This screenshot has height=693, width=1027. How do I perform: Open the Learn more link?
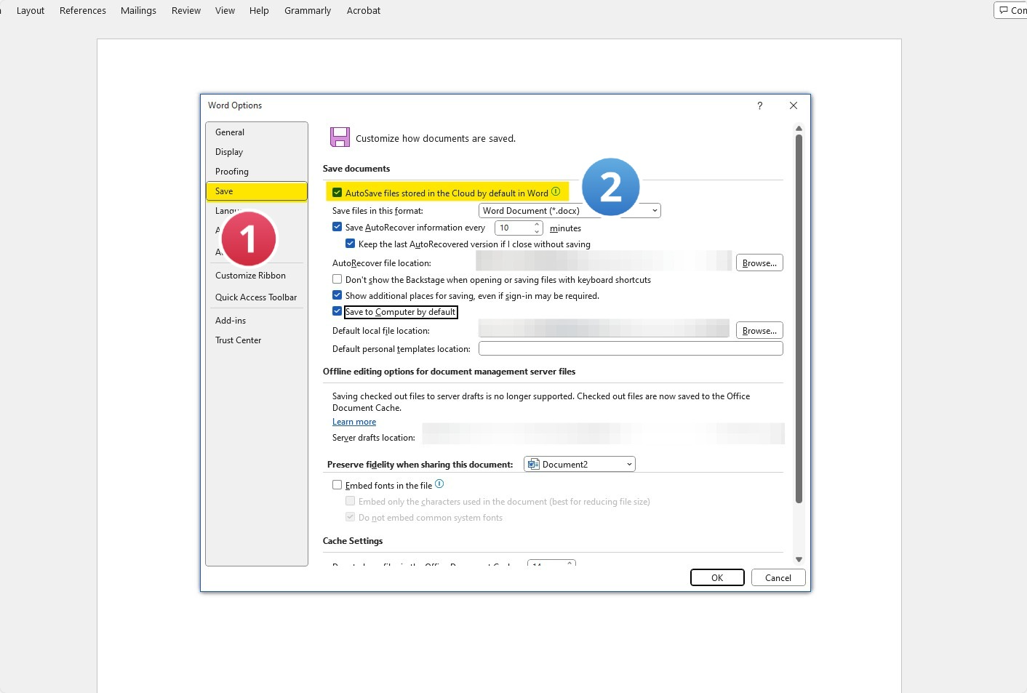(354, 422)
